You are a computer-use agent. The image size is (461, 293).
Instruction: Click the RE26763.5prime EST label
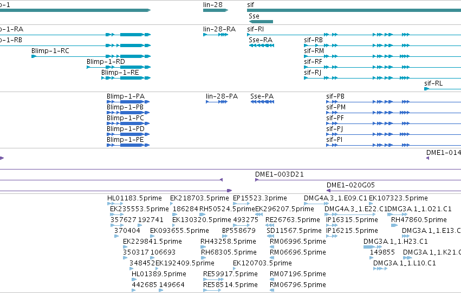click(293, 220)
